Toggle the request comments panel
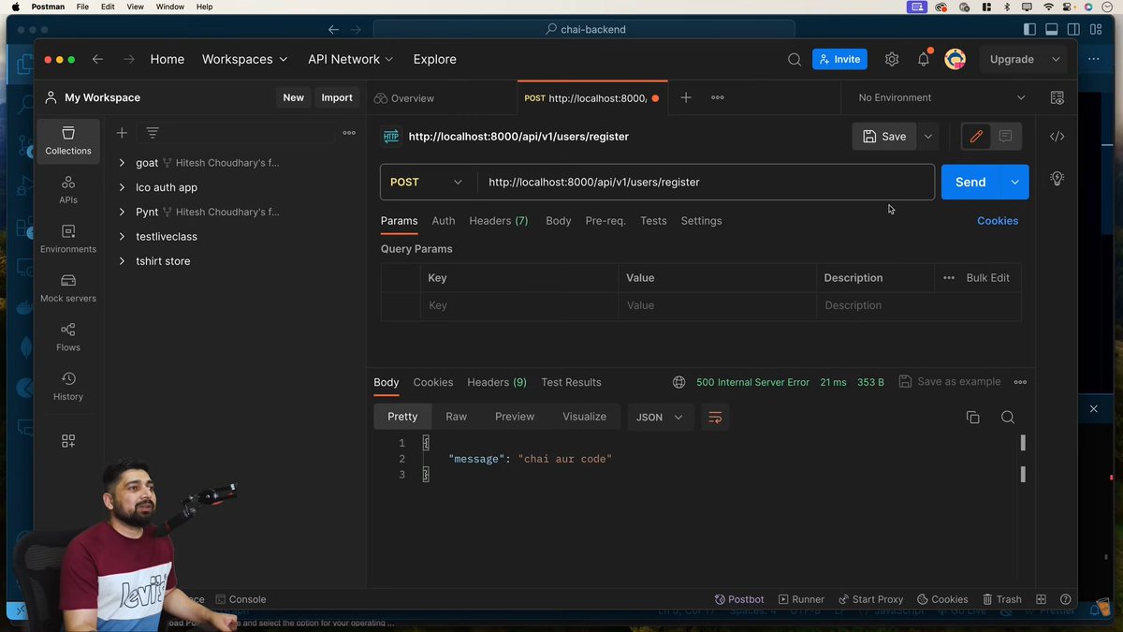 (1004, 136)
